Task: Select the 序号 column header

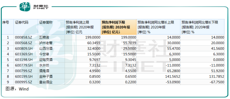Action: point(8,27)
